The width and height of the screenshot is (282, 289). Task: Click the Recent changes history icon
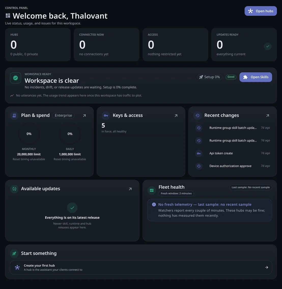[x=198, y=116]
